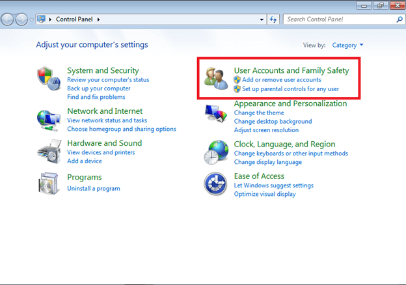Click the Clock, Language, and Region globe icon

(x=216, y=152)
